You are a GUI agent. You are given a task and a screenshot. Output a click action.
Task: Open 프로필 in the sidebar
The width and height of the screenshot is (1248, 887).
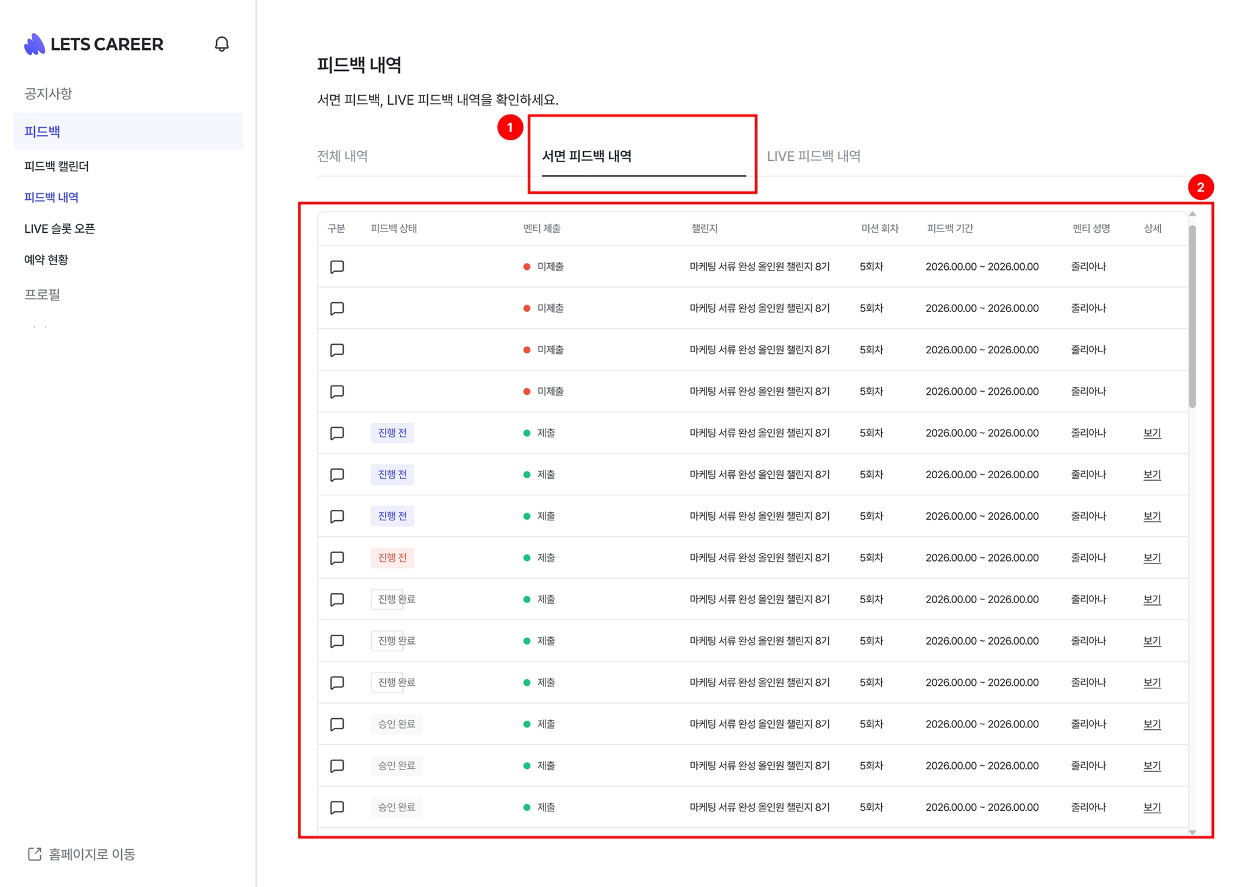[42, 294]
